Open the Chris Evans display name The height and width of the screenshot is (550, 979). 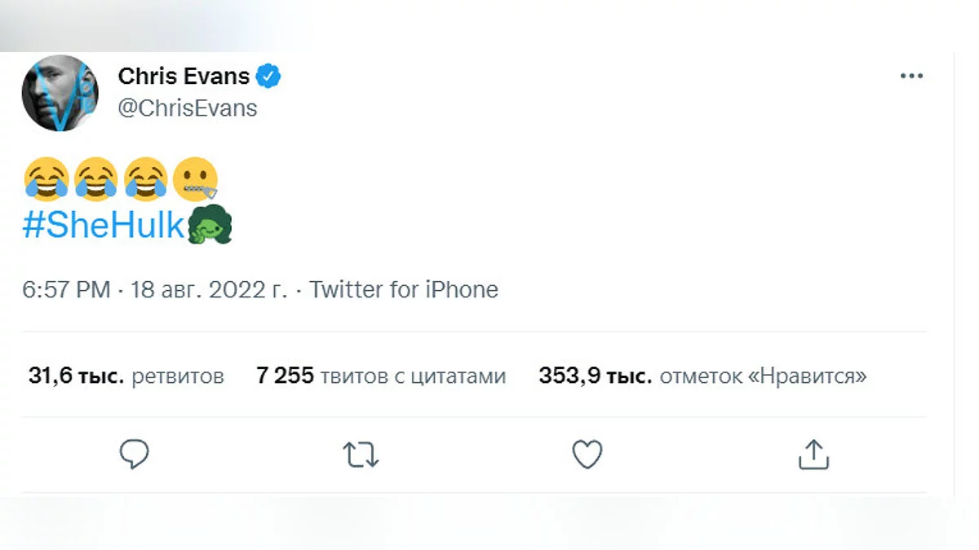[x=184, y=77]
